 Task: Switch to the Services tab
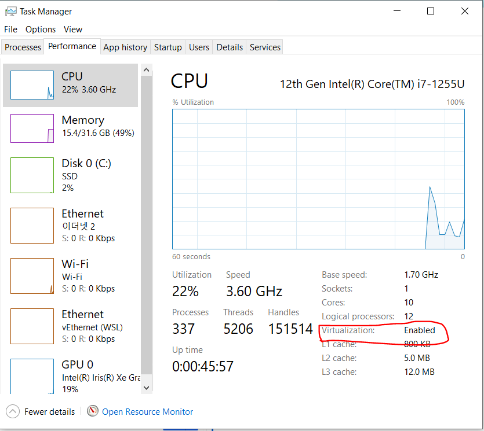pos(265,47)
